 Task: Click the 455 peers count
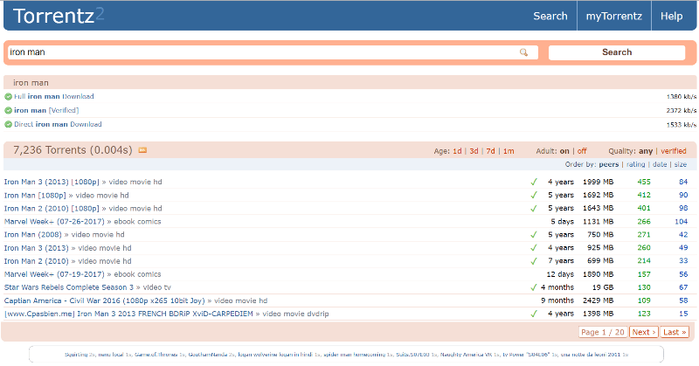644,182
